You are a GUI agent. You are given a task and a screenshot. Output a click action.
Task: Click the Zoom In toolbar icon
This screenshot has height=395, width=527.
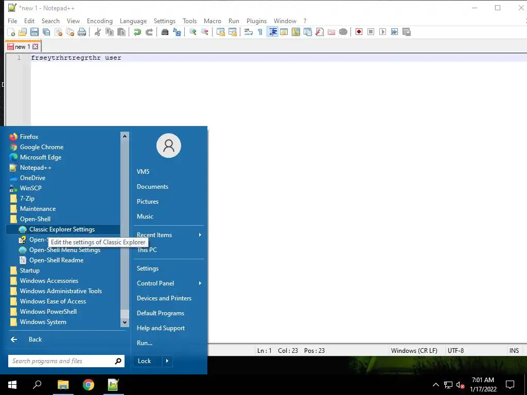point(192,32)
